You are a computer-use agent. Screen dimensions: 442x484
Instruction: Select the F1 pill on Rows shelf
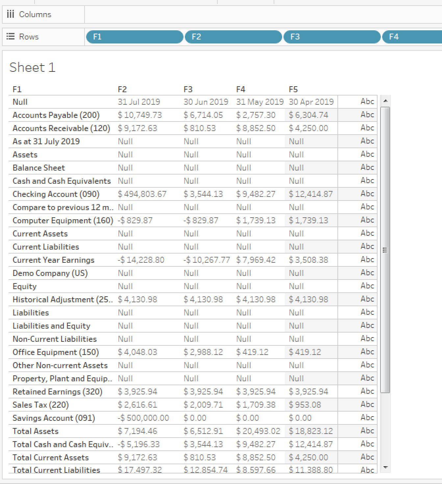click(134, 37)
